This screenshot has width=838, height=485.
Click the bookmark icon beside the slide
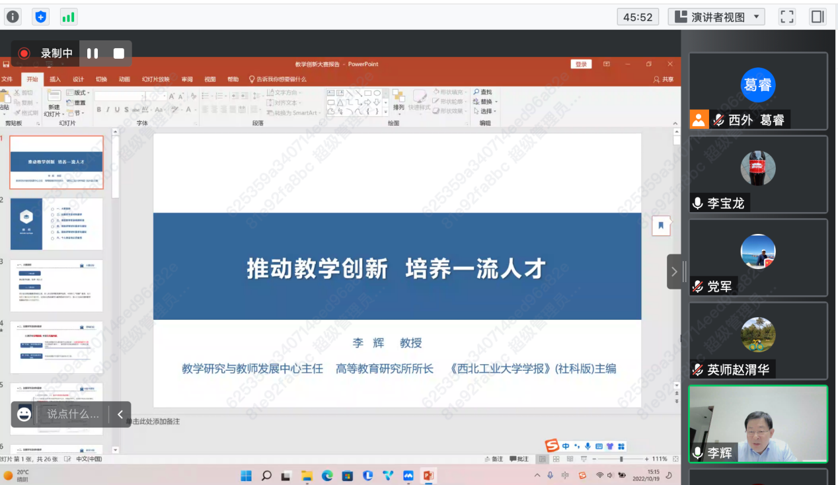coord(661,225)
